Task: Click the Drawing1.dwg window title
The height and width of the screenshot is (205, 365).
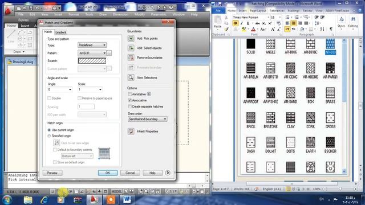Action: click(x=23, y=62)
